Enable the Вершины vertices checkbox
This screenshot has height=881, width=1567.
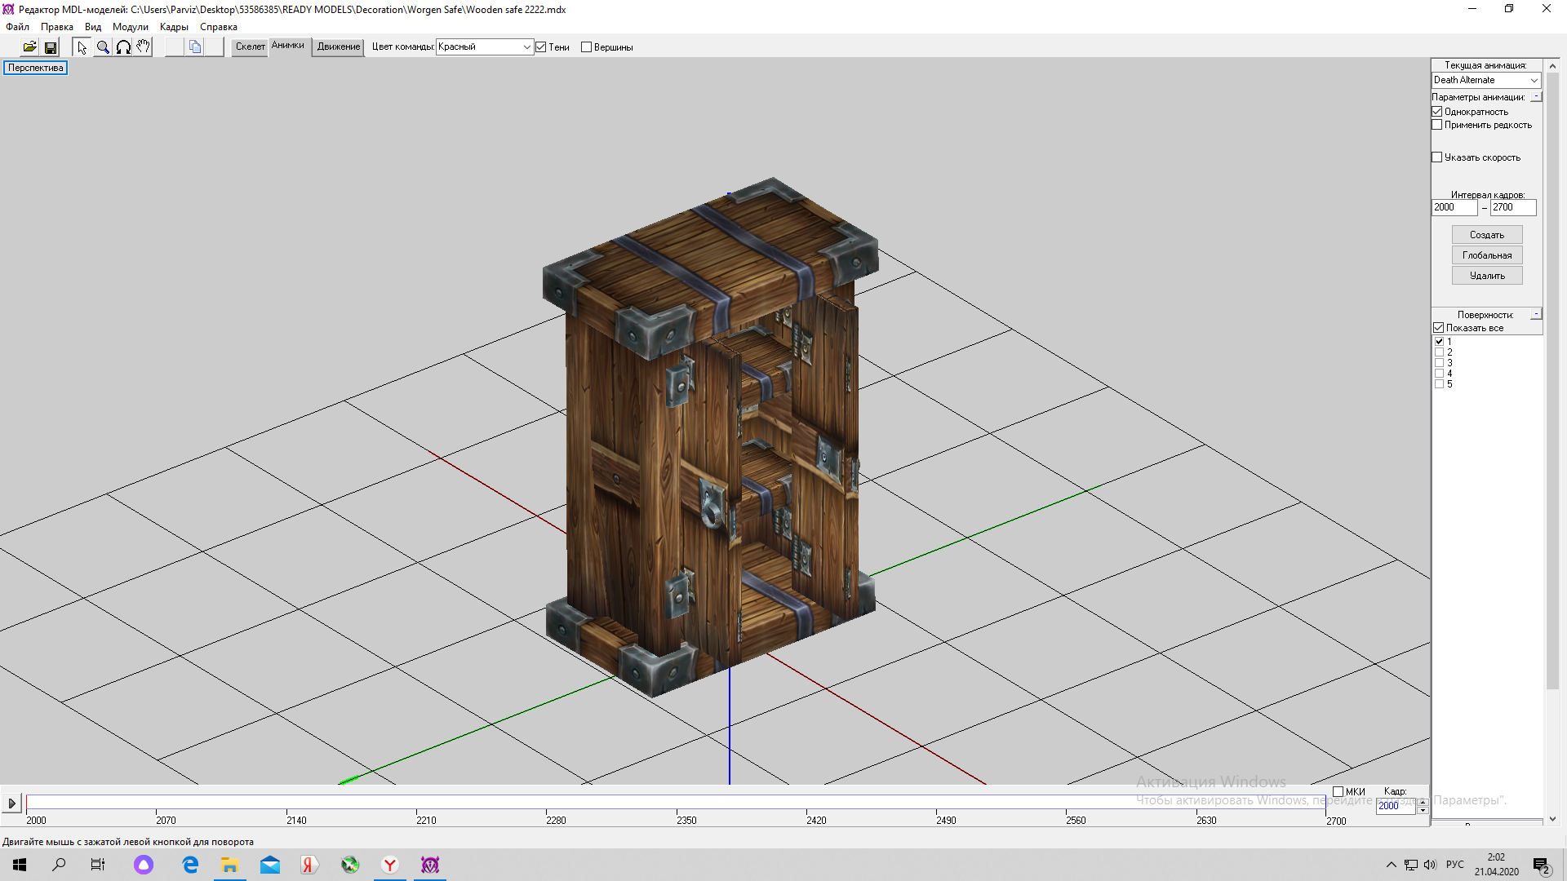click(x=586, y=47)
